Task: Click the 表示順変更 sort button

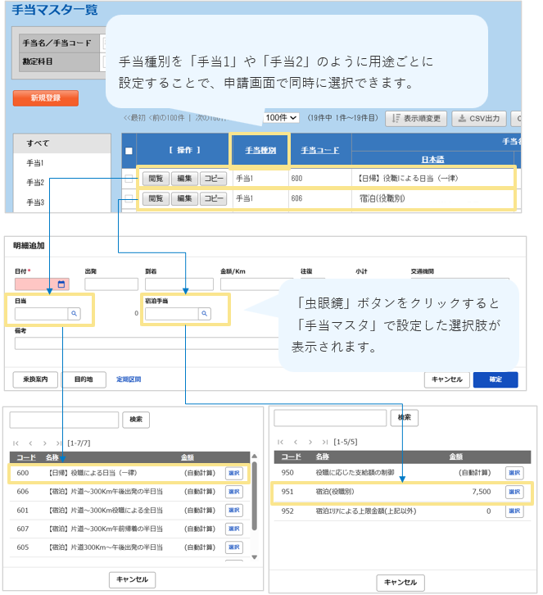Action: click(416, 118)
